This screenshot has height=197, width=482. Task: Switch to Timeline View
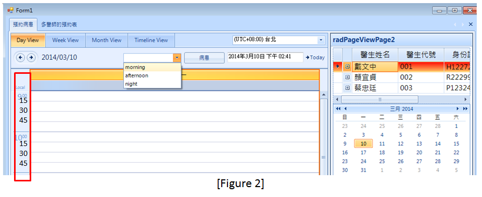click(x=151, y=40)
